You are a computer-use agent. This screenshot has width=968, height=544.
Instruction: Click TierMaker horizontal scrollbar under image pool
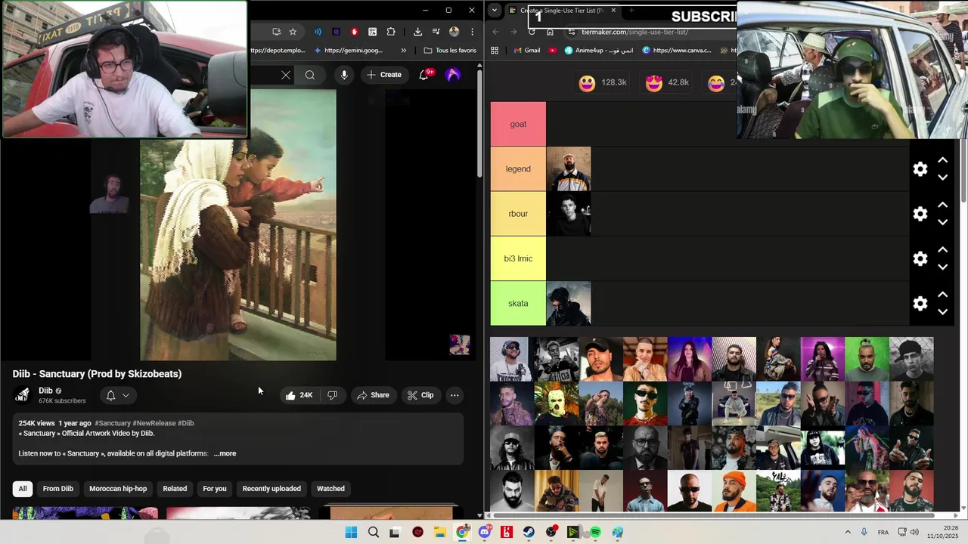tap(715, 515)
